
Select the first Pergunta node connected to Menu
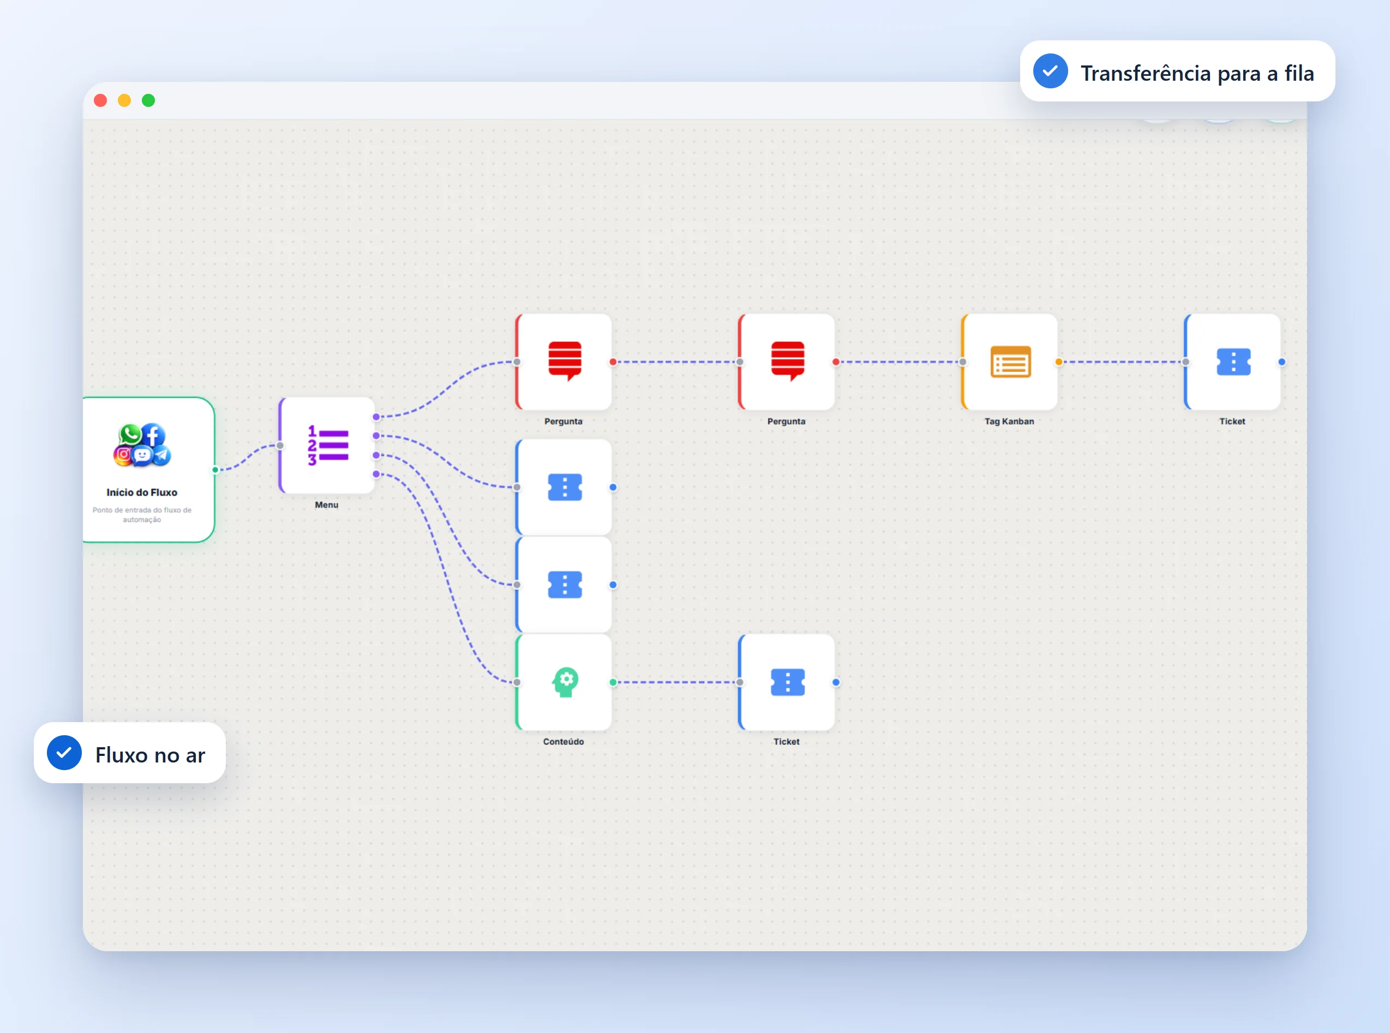[564, 362]
